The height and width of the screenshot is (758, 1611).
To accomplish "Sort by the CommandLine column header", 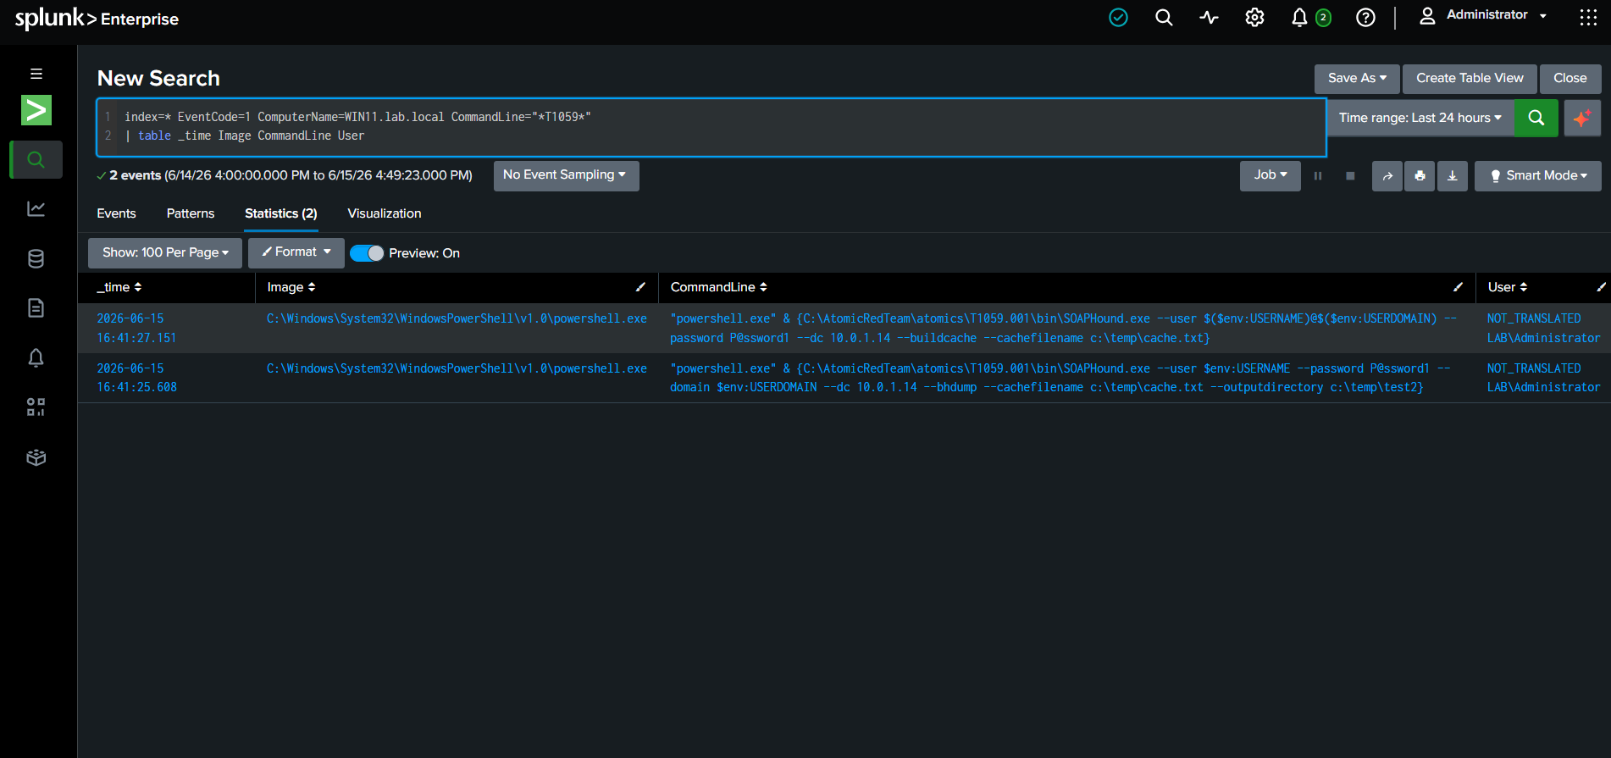I will point(718,287).
